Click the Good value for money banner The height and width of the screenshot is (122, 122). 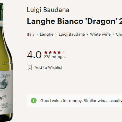tap(74, 101)
